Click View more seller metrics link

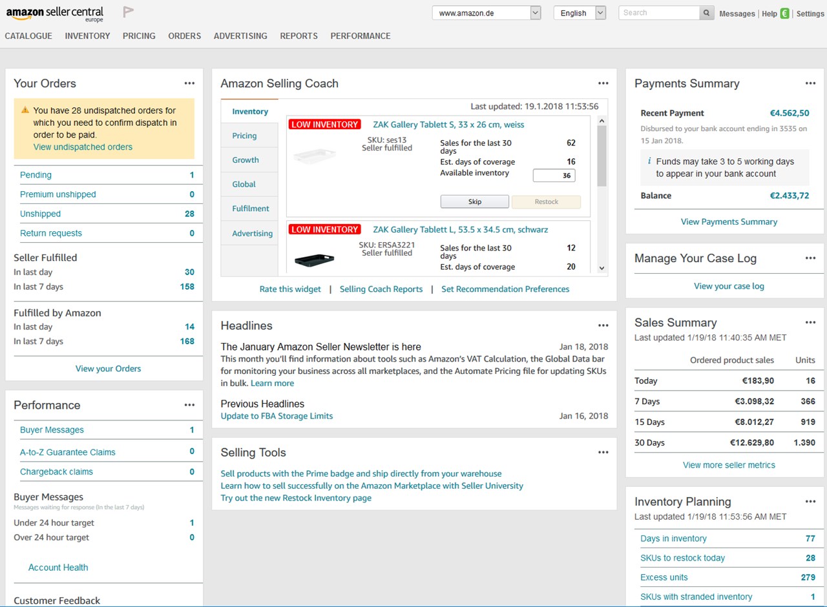pyautogui.click(x=729, y=465)
